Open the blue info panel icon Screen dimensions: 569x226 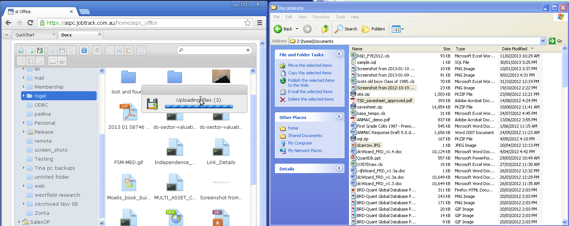click(x=84, y=50)
